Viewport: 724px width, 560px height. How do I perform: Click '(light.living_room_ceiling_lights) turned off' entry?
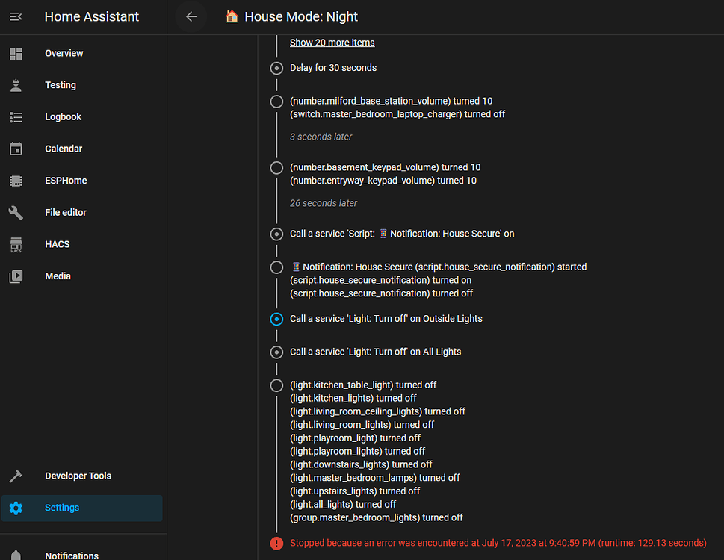coord(378,411)
